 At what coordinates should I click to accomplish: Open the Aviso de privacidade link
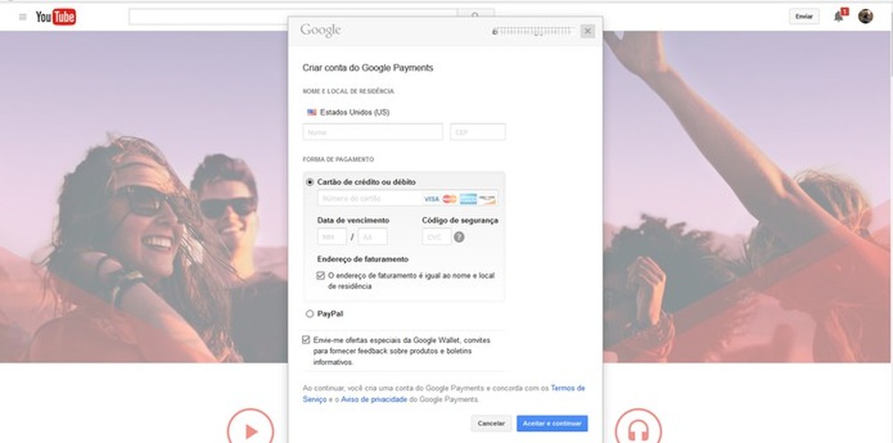point(374,400)
